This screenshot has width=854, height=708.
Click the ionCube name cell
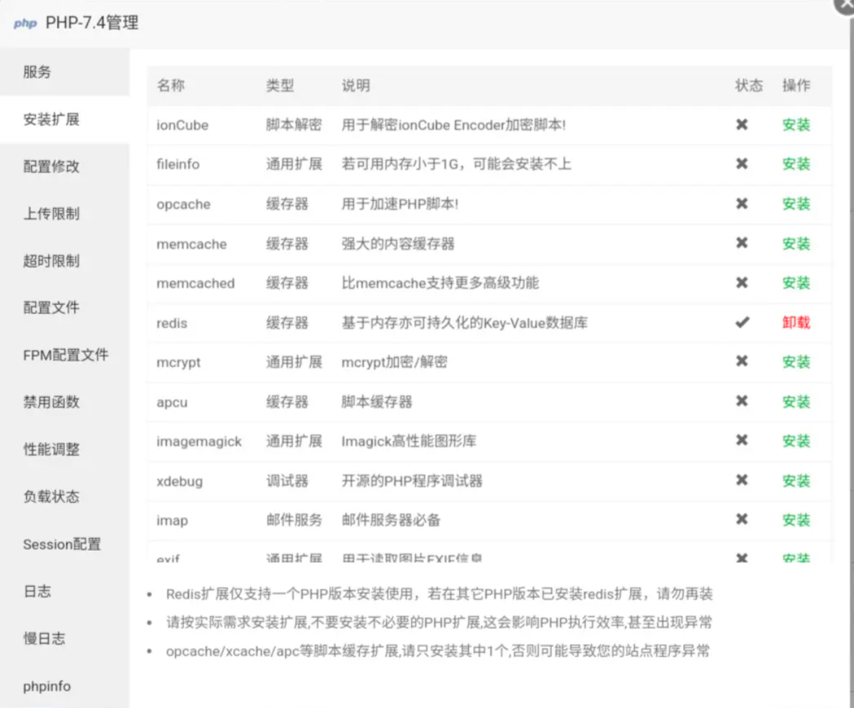[x=182, y=125]
